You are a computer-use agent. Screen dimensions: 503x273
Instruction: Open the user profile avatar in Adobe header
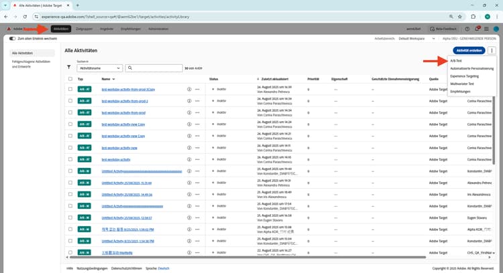(x=496, y=29)
